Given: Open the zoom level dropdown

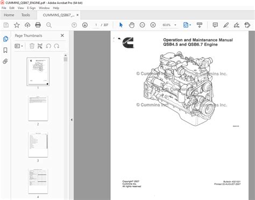Looking at the screenshot, I should click(175, 25).
